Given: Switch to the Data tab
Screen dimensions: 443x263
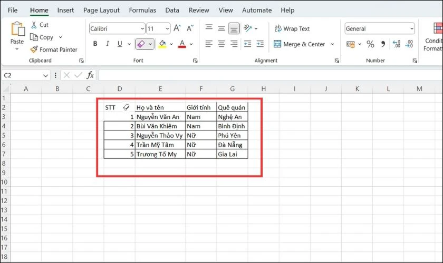Looking at the screenshot, I should (172, 10).
